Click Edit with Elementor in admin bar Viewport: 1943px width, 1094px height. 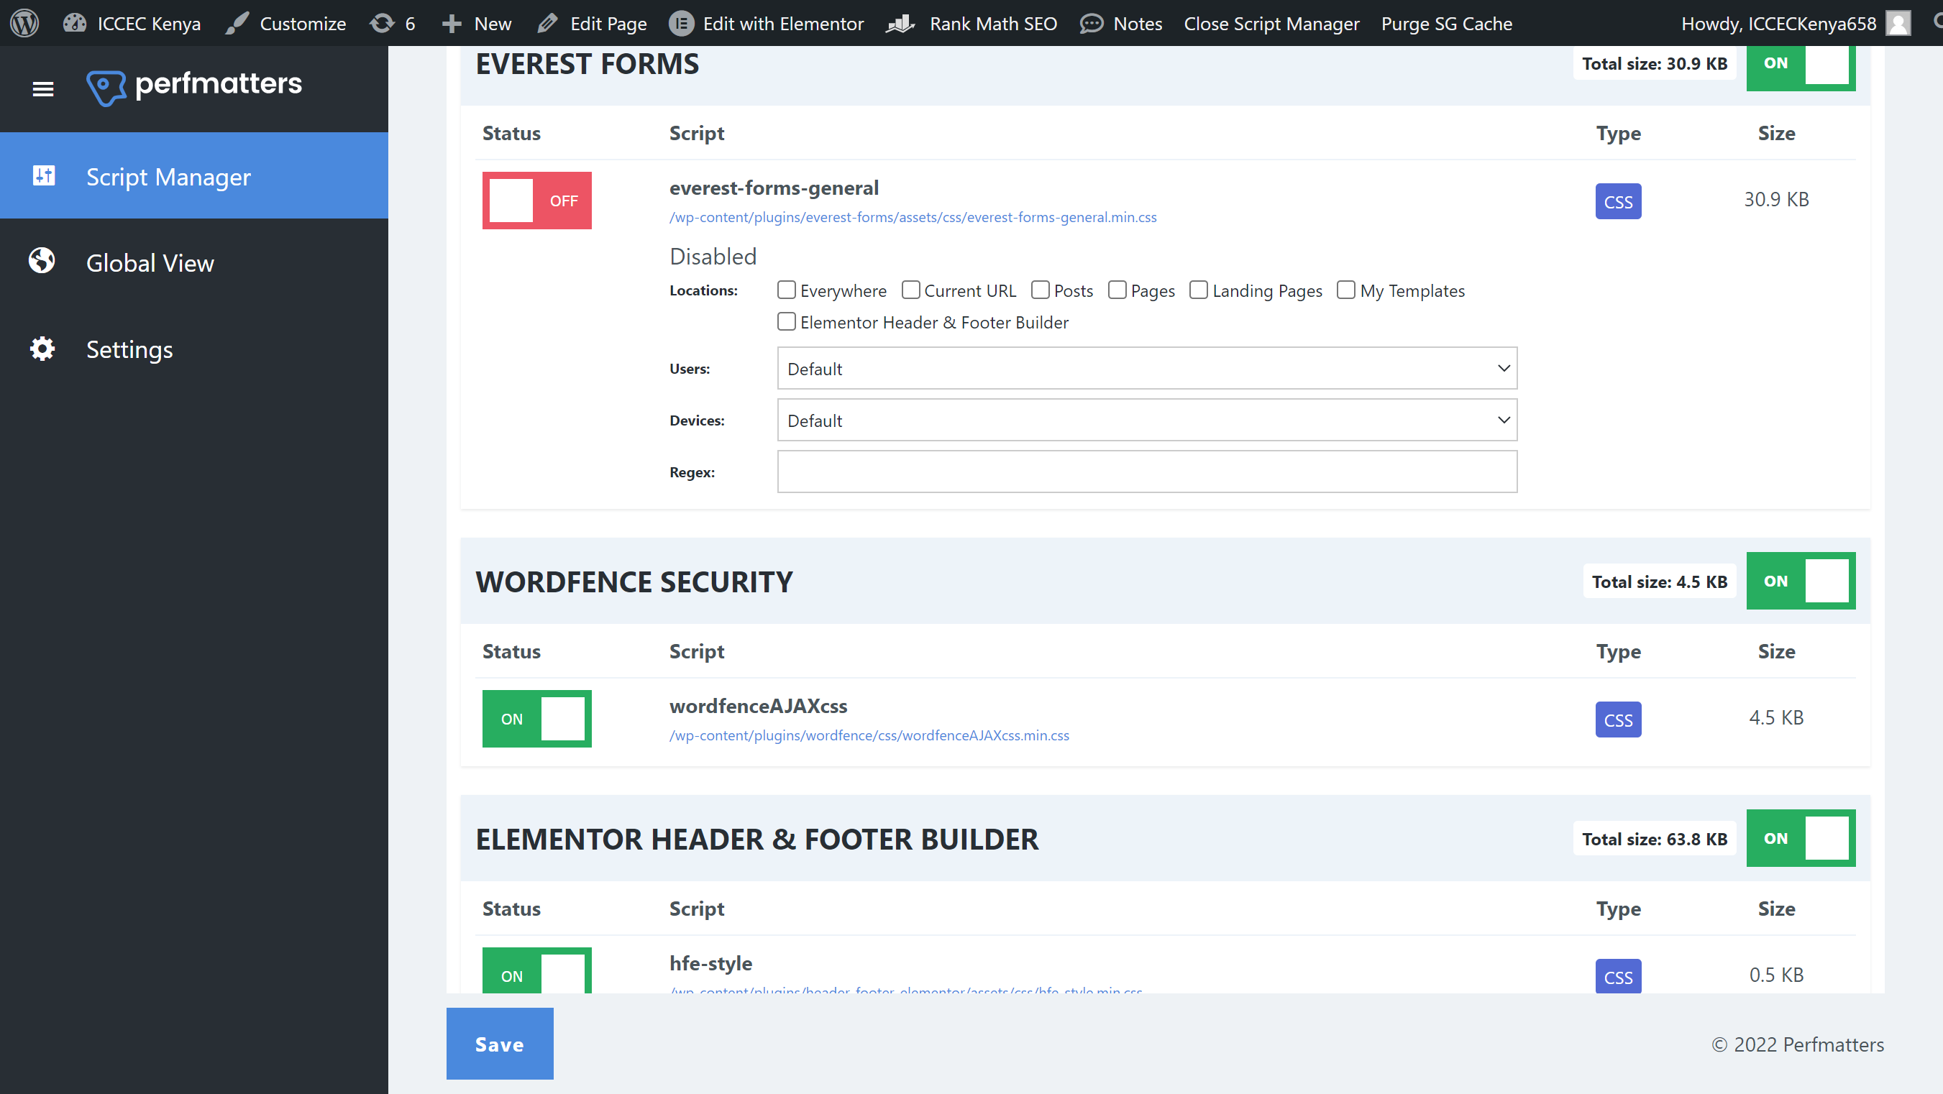click(x=783, y=24)
